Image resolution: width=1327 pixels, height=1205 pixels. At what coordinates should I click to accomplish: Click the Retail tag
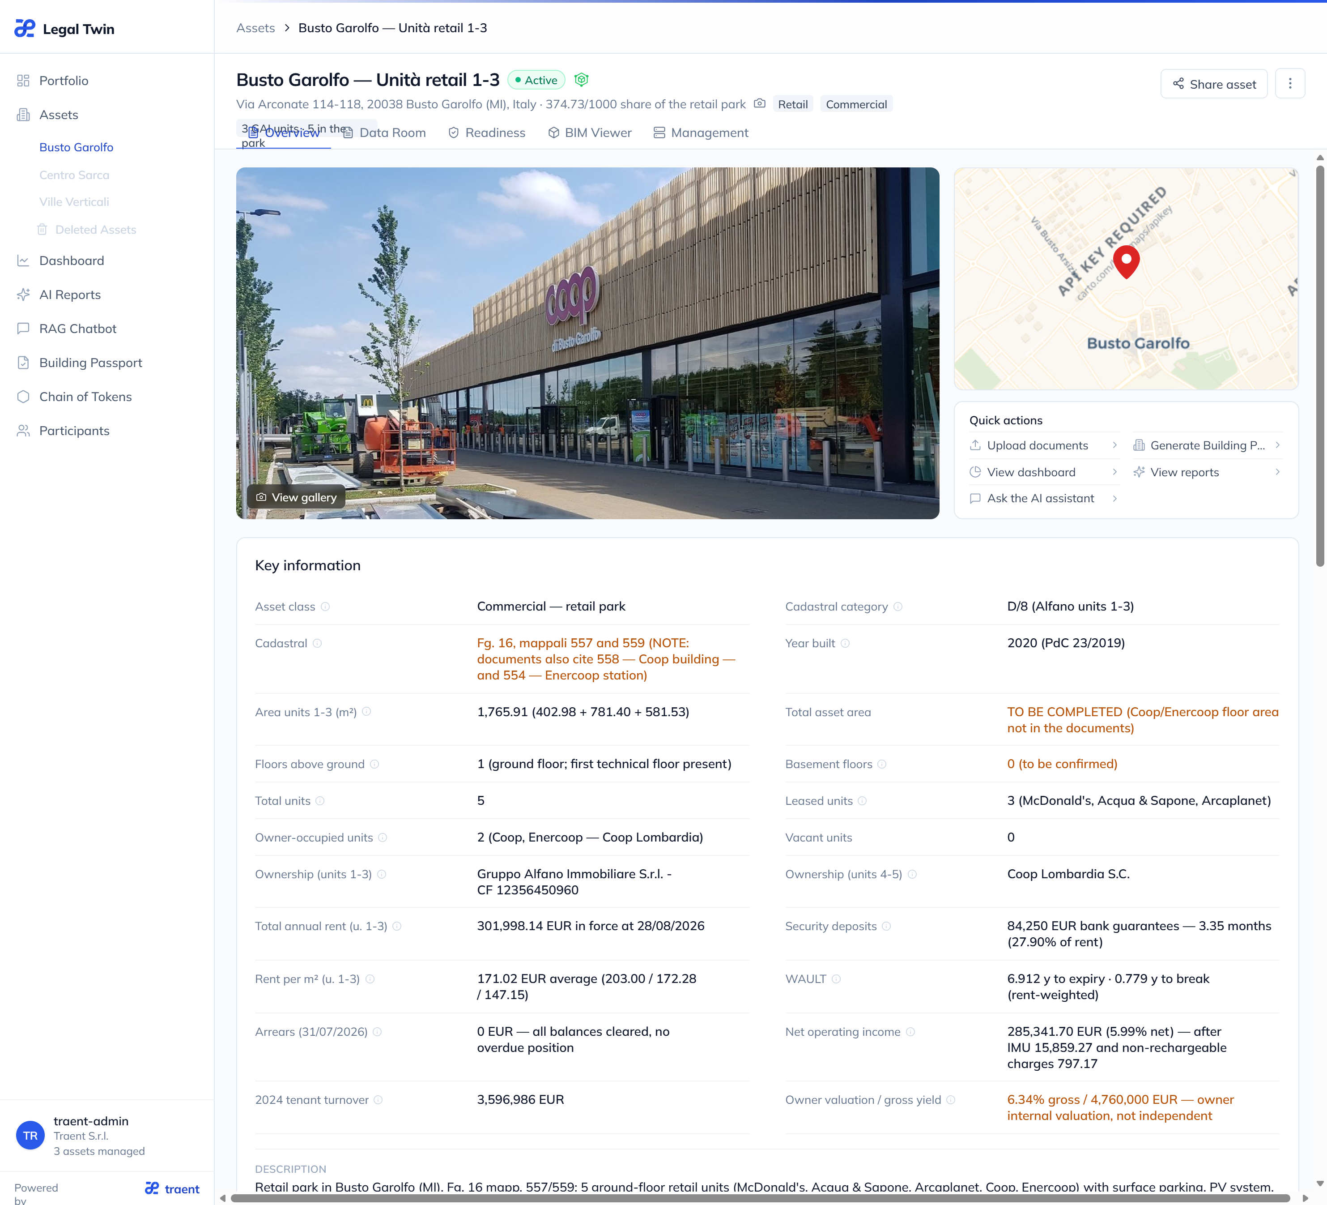[792, 104]
